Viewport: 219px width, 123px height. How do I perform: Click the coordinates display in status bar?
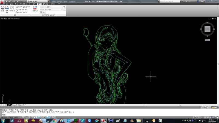pos(10,117)
